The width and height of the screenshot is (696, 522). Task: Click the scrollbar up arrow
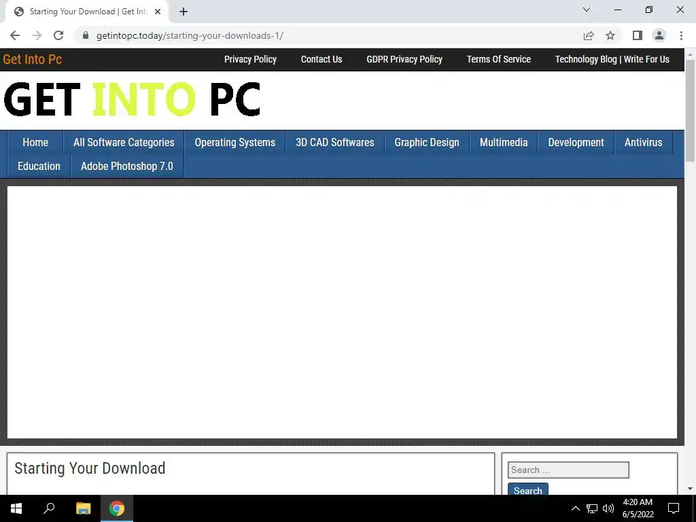pos(691,54)
